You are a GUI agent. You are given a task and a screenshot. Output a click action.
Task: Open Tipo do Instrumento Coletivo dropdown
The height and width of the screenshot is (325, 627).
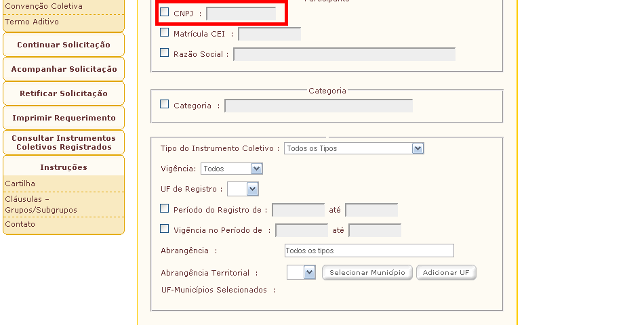pos(354,148)
